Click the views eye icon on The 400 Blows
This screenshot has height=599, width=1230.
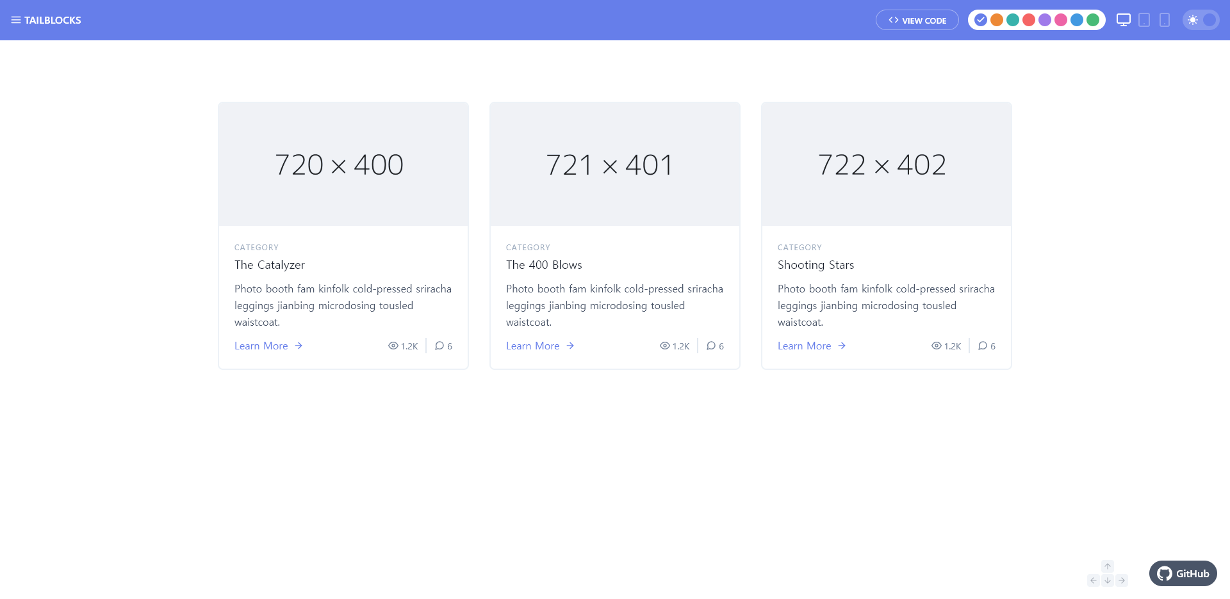[665, 346]
